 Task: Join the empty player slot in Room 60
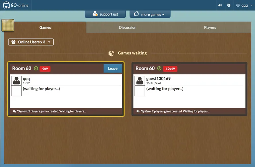140,91
